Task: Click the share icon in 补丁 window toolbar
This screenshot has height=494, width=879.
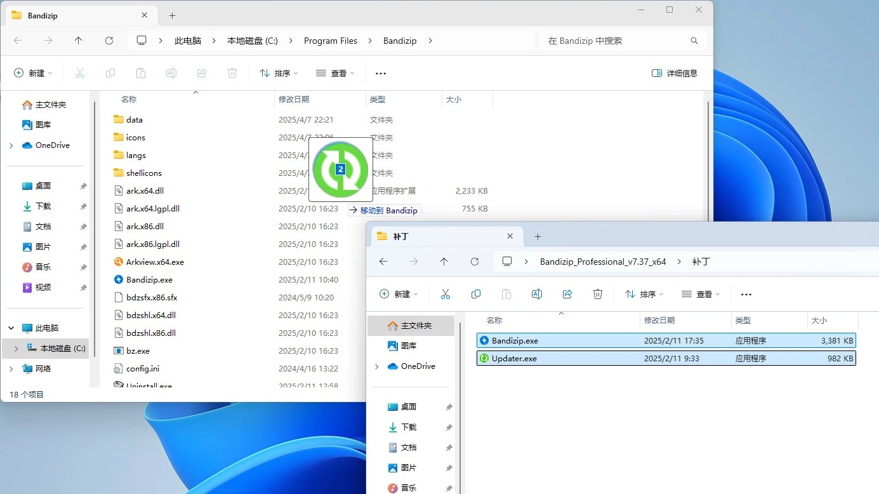Action: click(567, 295)
